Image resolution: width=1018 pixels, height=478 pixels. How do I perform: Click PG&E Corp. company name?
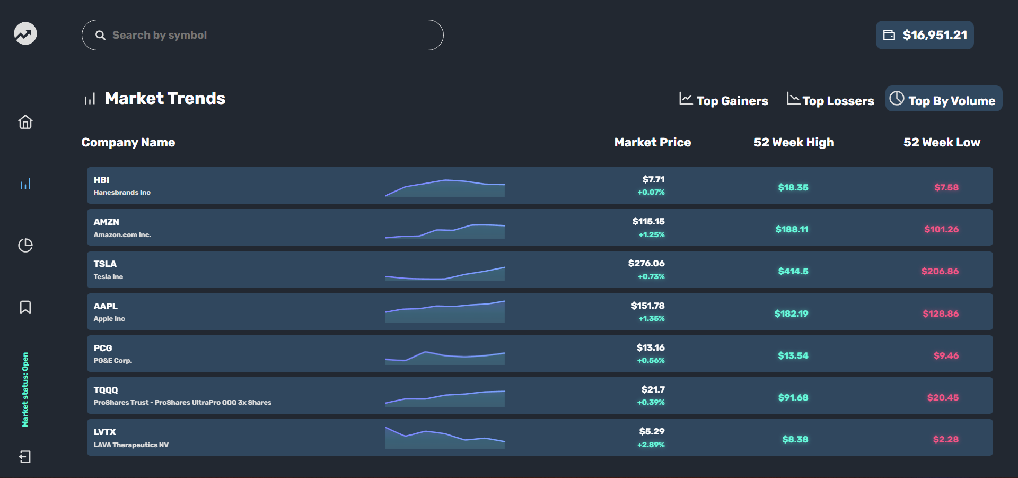click(x=113, y=360)
